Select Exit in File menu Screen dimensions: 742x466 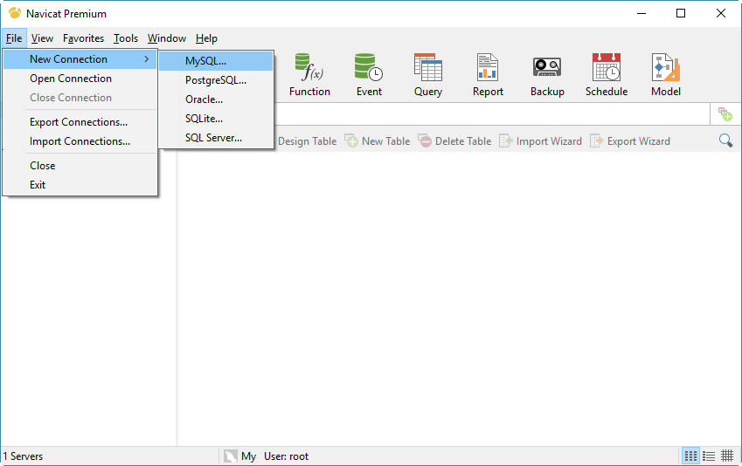pos(80,185)
